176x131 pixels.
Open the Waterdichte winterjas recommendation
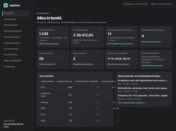[143, 88]
